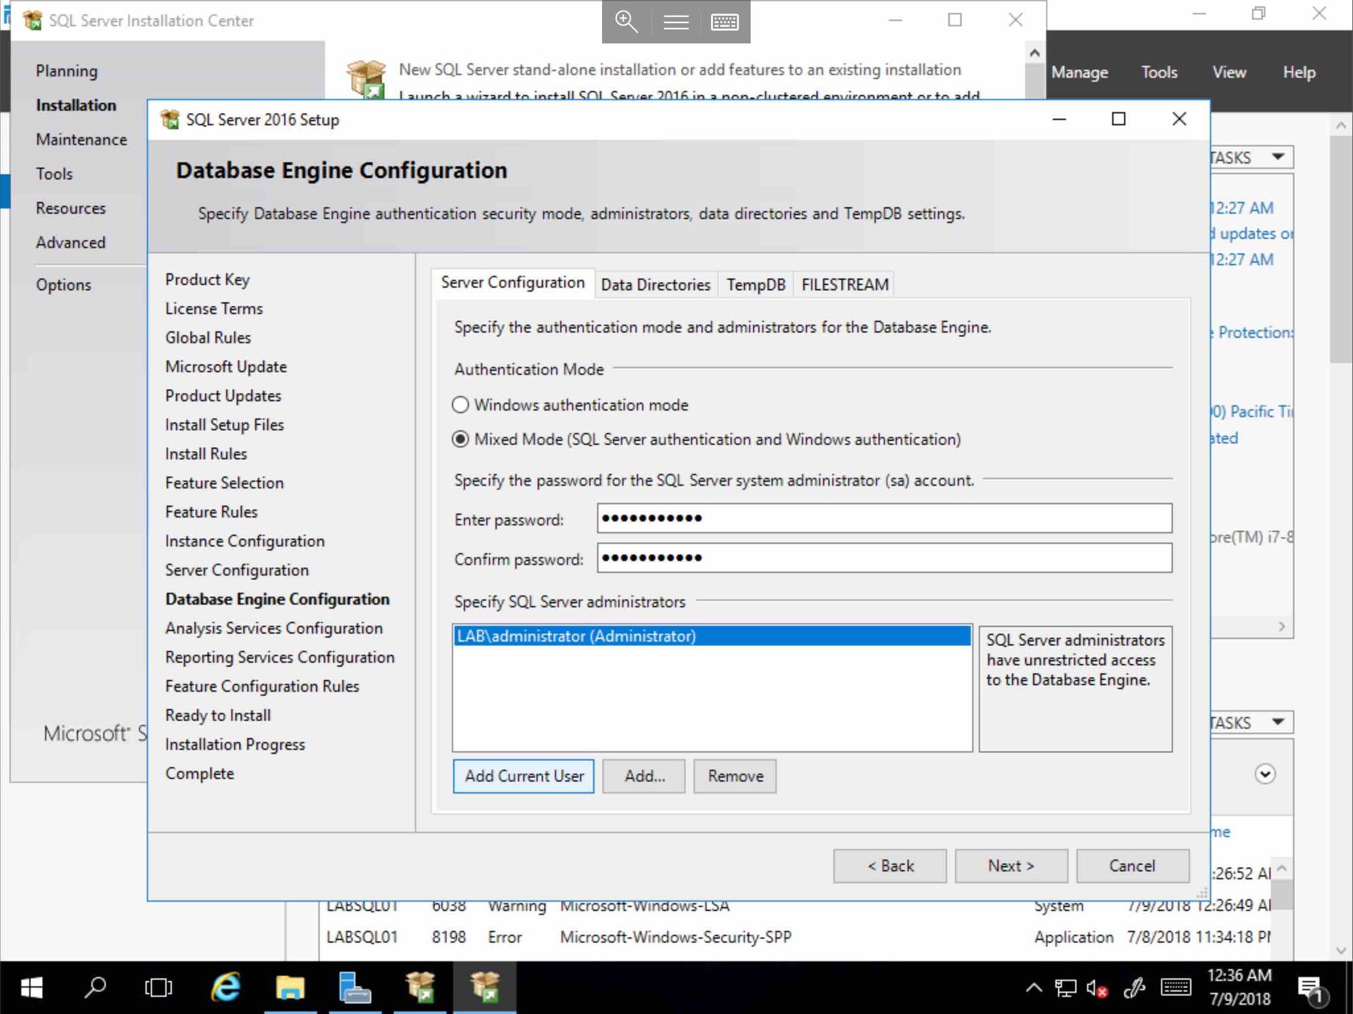Image resolution: width=1353 pixels, height=1014 pixels.
Task: Select Options in Installation Center sidebar
Action: click(63, 285)
